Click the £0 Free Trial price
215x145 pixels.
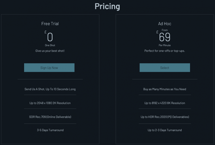(50, 37)
